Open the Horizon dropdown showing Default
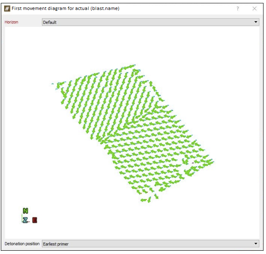 click(151, 22)
